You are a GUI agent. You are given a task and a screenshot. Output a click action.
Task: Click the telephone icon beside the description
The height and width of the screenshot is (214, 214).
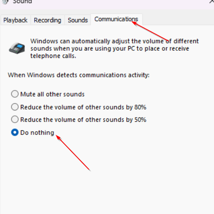[17, 48]
